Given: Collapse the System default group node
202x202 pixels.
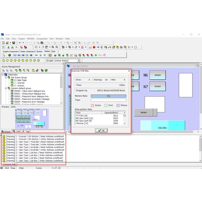Looking at the screenshot, I should [6, 88].
